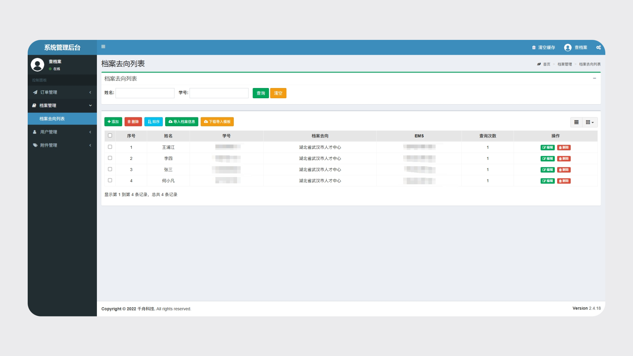
Task: Click the 导入档案信息 button
Action: click(x=182, y=122)
